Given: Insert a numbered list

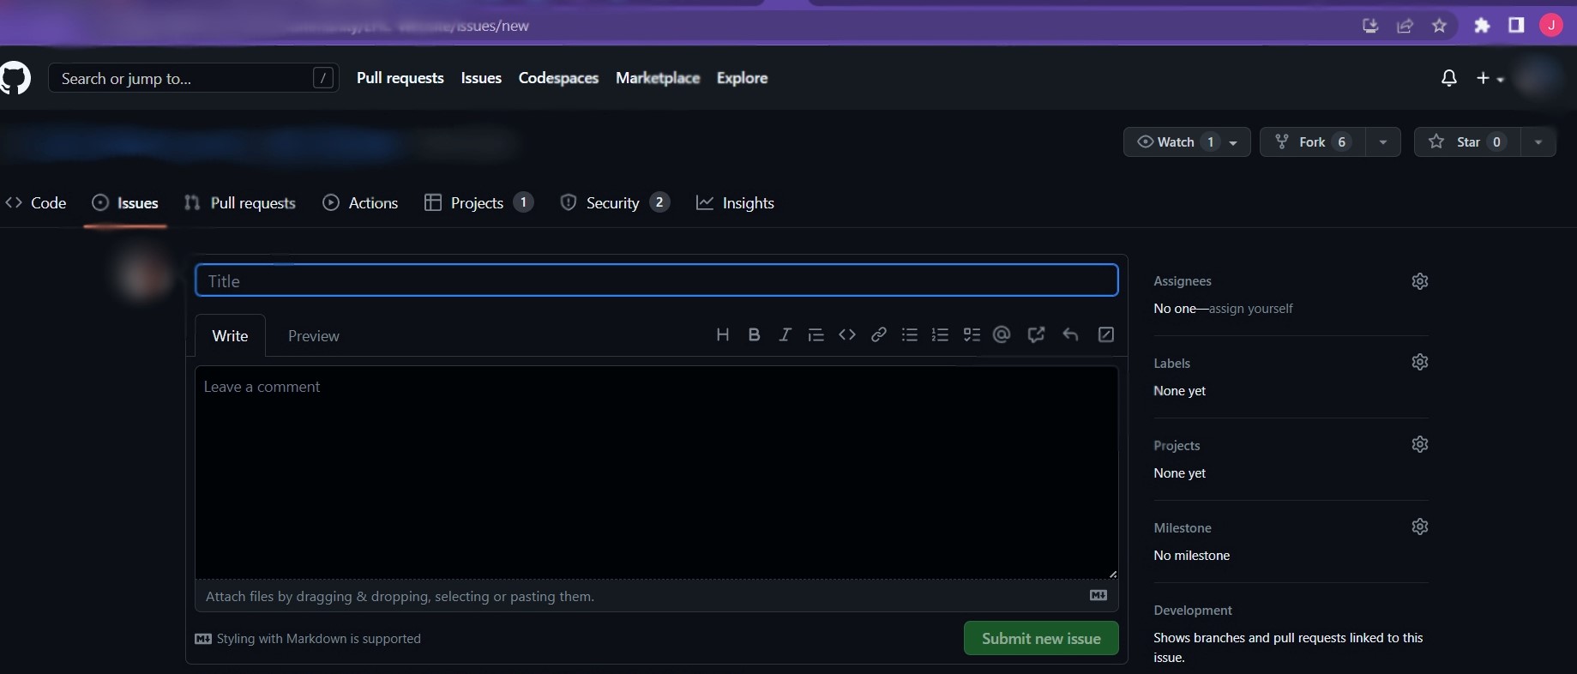Looking at the screenshot, I should (x=941, y=334).
